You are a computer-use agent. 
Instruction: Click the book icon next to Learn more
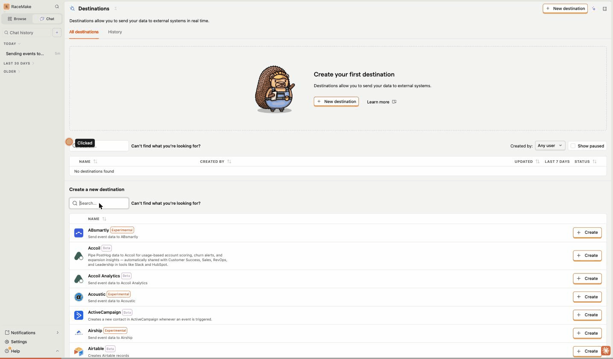click(394, 102)
